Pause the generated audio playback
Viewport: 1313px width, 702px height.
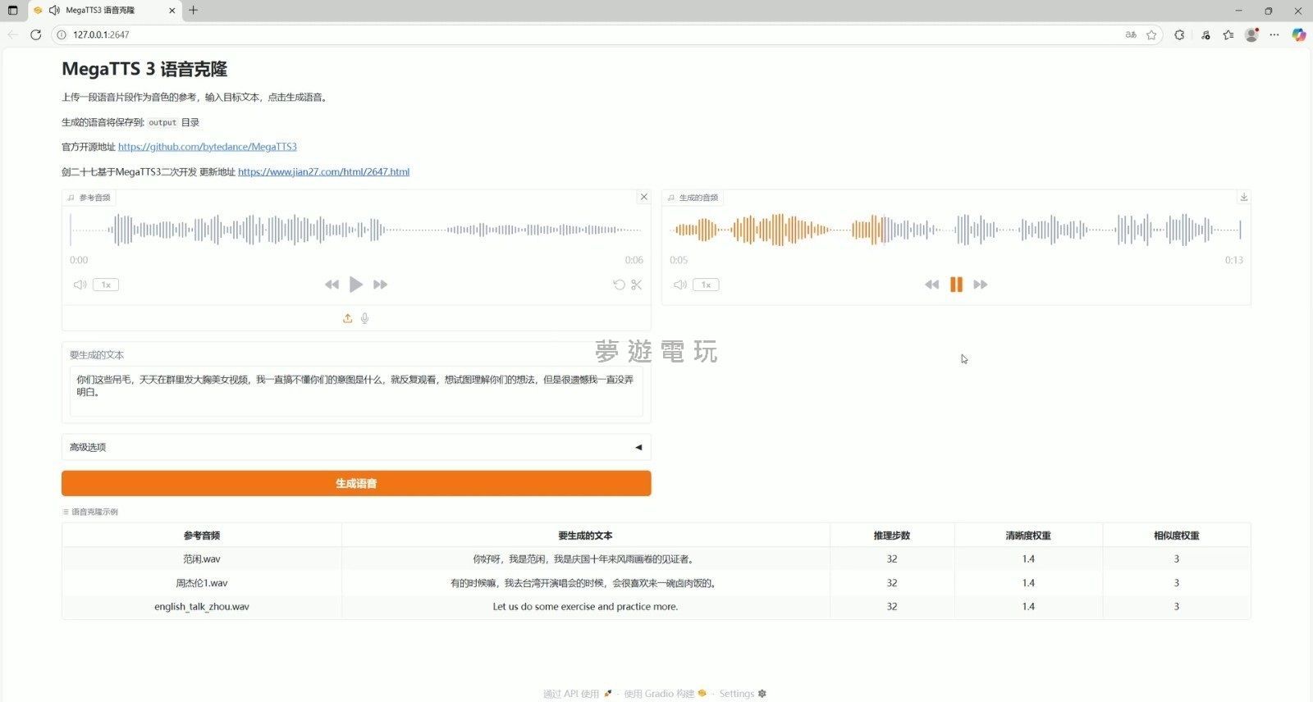[x=956, y=285]
